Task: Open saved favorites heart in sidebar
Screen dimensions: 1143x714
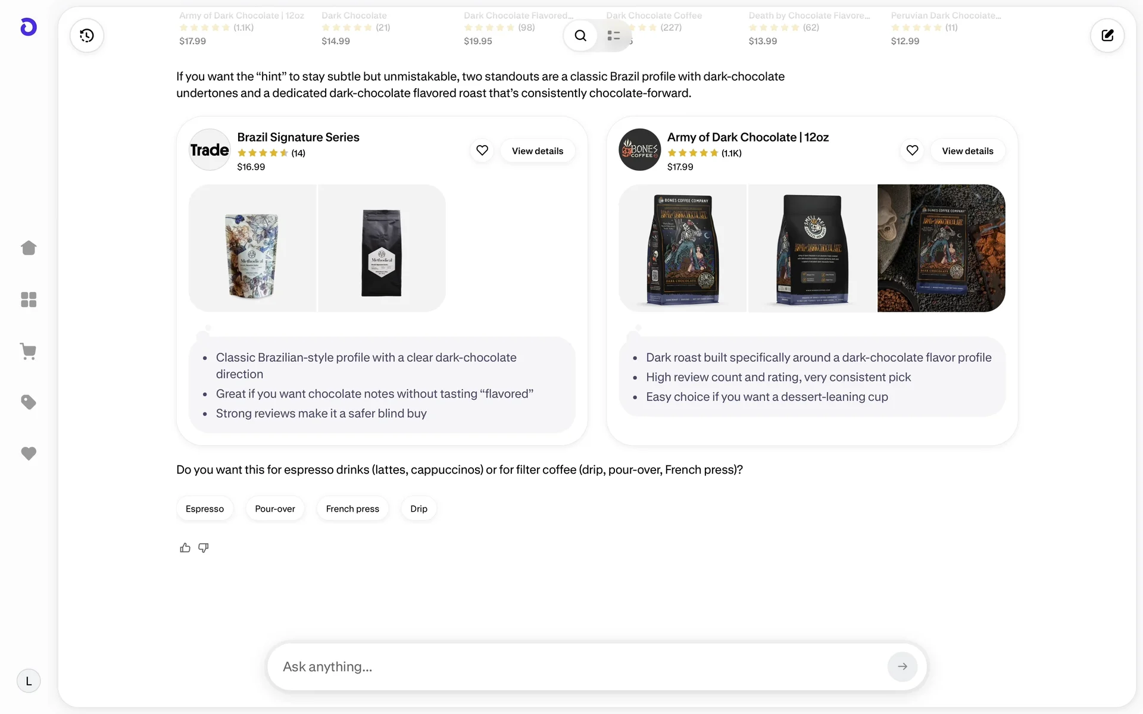Action: (29, 453)
